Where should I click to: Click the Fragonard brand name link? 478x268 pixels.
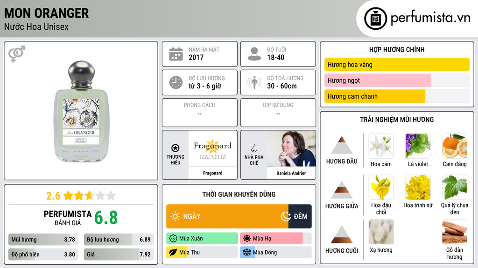[x=212, y=173]
